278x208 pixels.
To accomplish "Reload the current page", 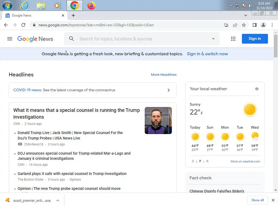I will tap(23, 25).
